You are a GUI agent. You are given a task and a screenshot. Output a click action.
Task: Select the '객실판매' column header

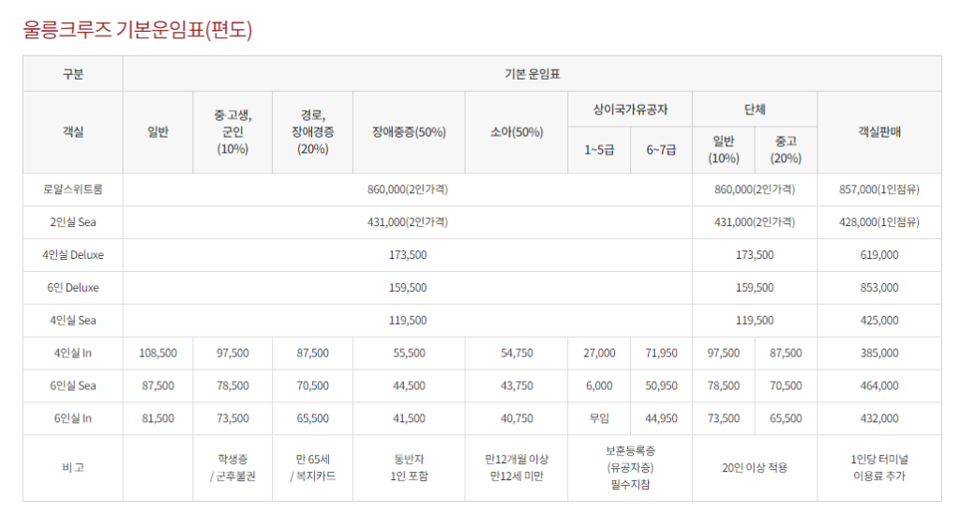click(879, 132)
